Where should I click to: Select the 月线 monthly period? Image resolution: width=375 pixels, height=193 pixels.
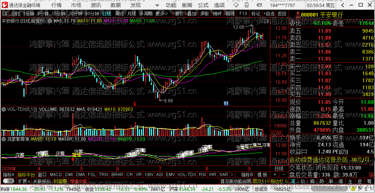coord(132,14)
